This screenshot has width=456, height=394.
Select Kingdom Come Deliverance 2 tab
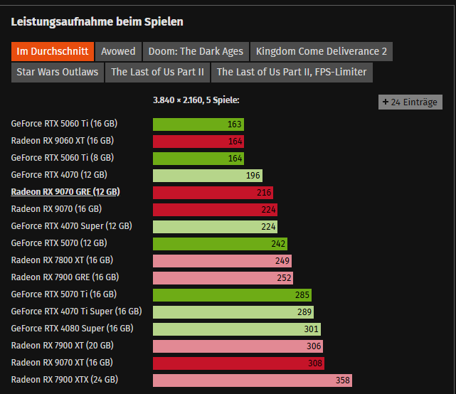tap(322, 51)
